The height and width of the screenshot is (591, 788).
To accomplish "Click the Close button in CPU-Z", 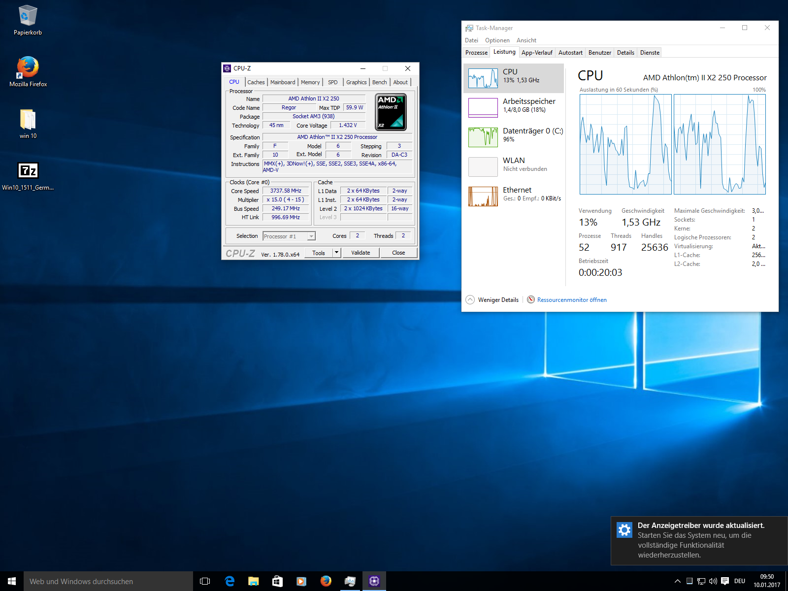I will [398, 253].
